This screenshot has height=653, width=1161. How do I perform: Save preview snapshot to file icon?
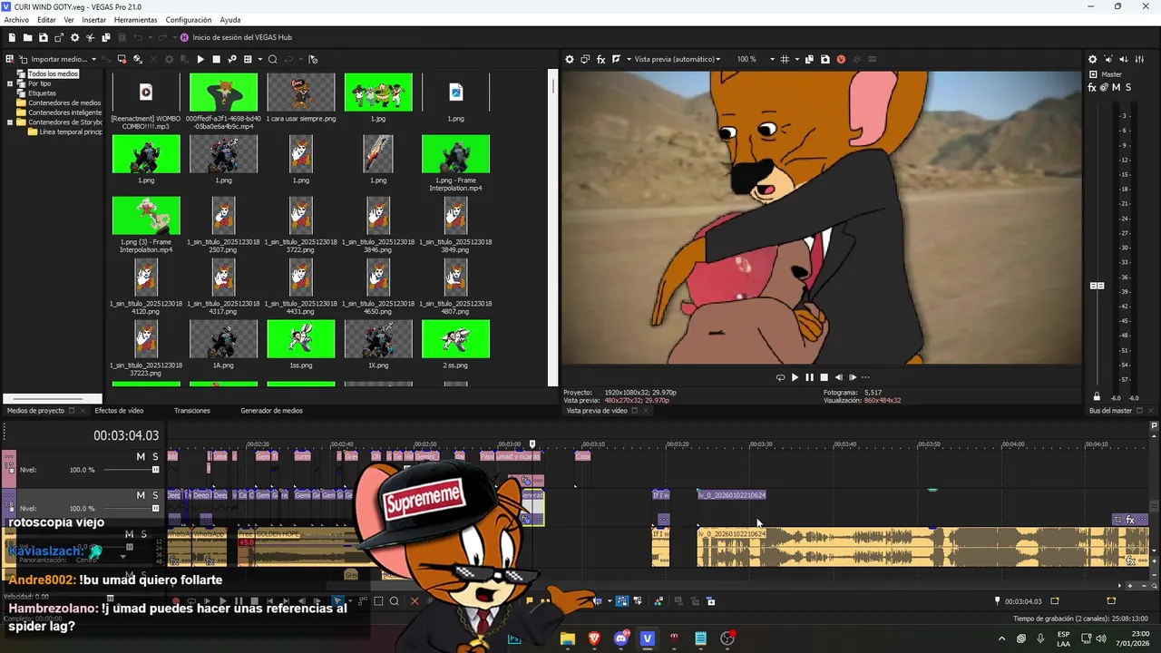[824, 59]
